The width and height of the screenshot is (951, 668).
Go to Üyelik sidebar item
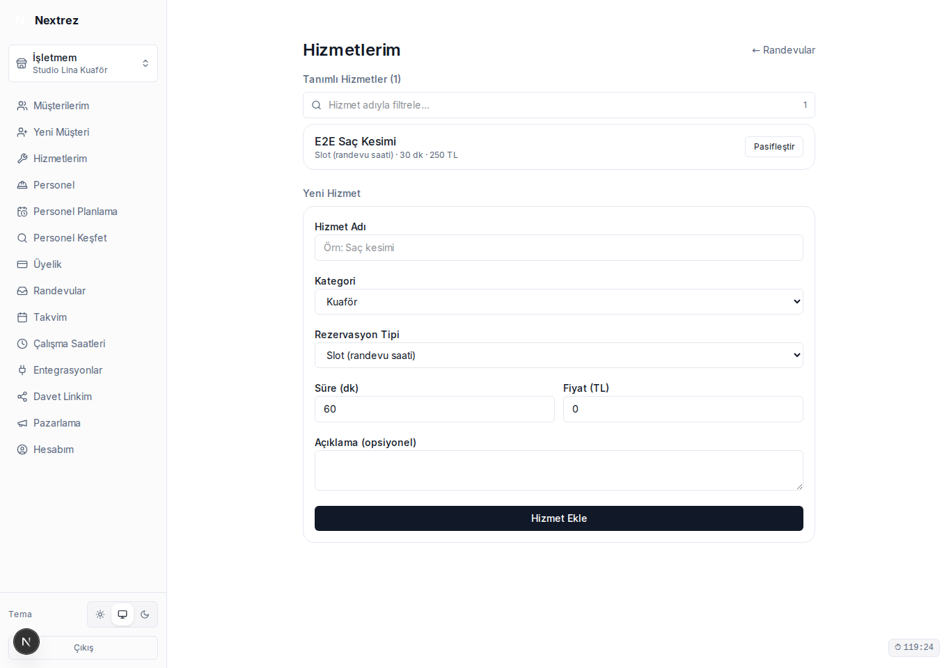(84, 264)
